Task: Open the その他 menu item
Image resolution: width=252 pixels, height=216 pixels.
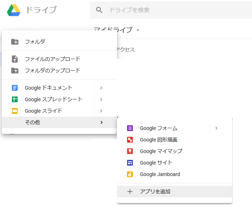Action: coord(59,122)
